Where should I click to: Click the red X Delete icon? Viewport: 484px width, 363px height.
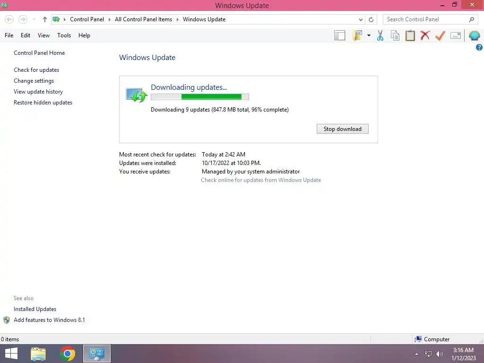(x=425, y=35)
